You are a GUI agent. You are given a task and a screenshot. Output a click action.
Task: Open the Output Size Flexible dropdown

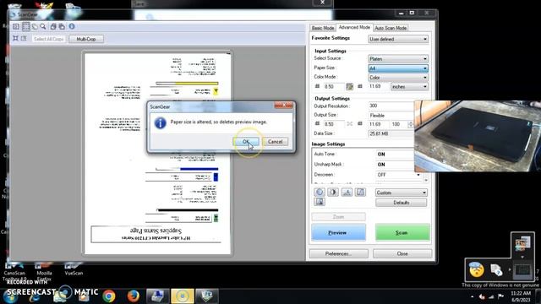(391, 116)
